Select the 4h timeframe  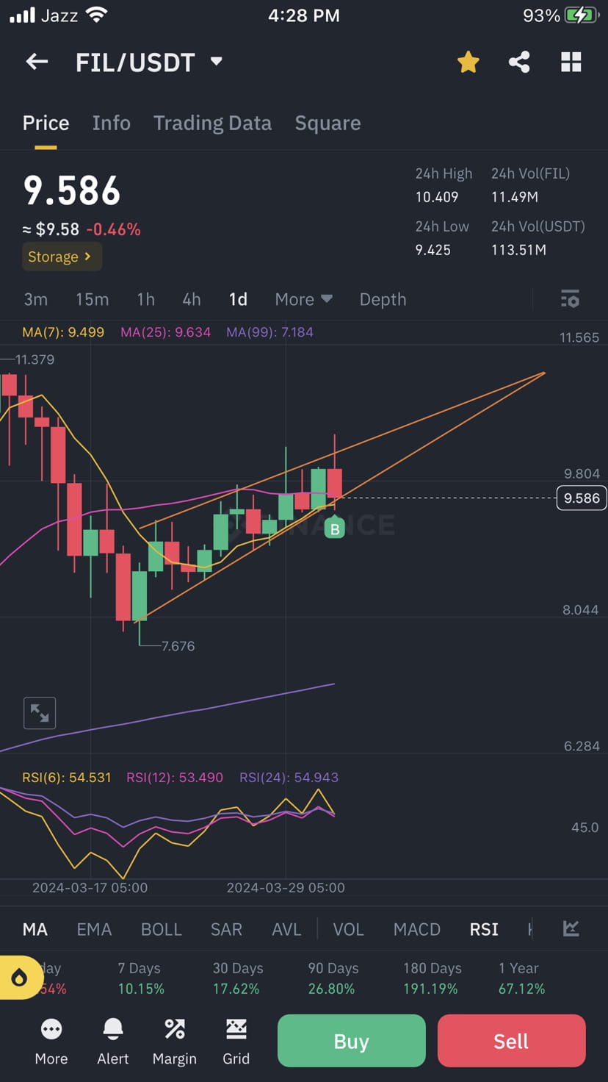pyautogui.click(x=191, y=299)
